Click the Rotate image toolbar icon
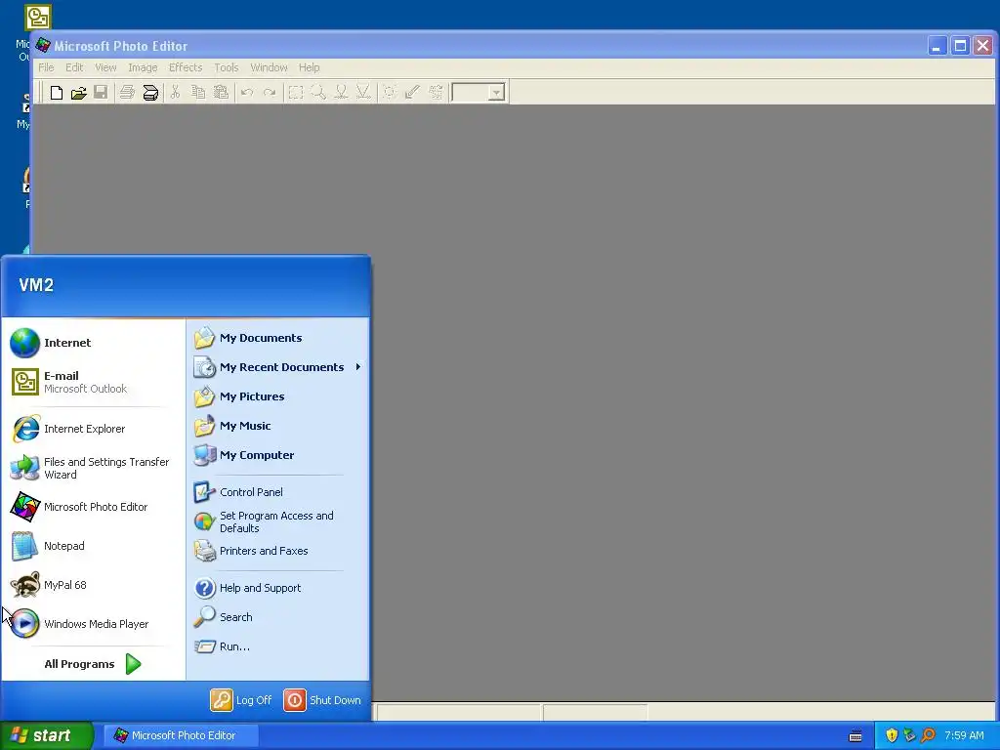 [x=435, y=93]
